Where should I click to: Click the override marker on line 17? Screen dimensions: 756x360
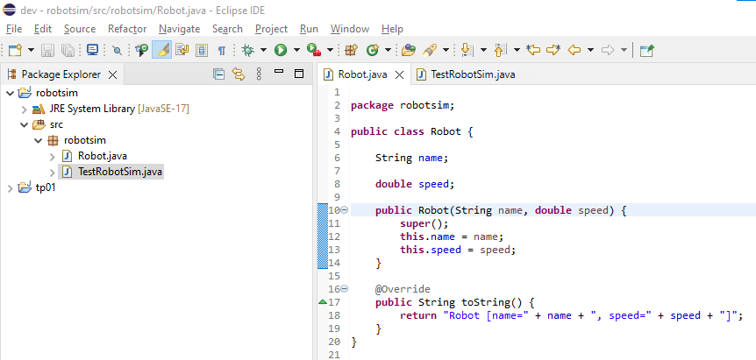pyautogui.click(x=322, y=302)
